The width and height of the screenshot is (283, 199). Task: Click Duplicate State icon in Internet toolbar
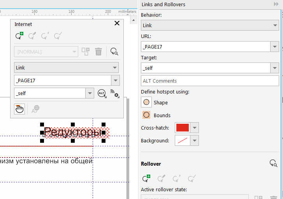[x=86, y=52]
